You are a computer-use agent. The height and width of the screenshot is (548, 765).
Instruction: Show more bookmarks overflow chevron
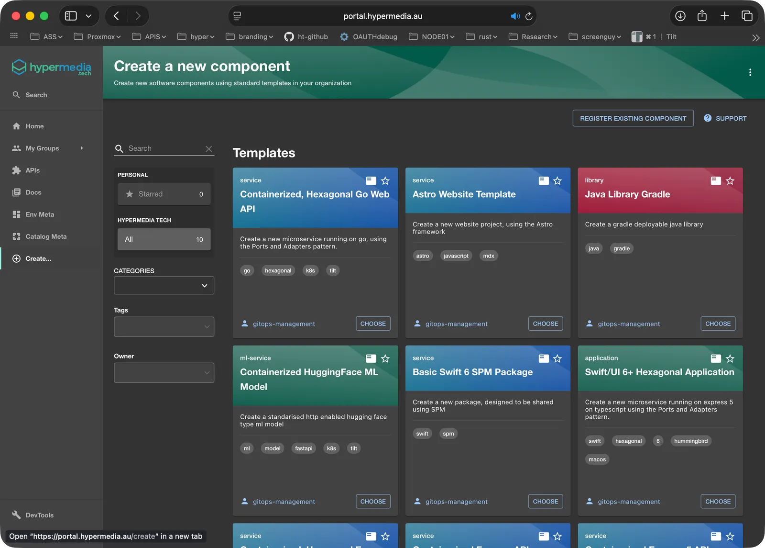point(755,38)
